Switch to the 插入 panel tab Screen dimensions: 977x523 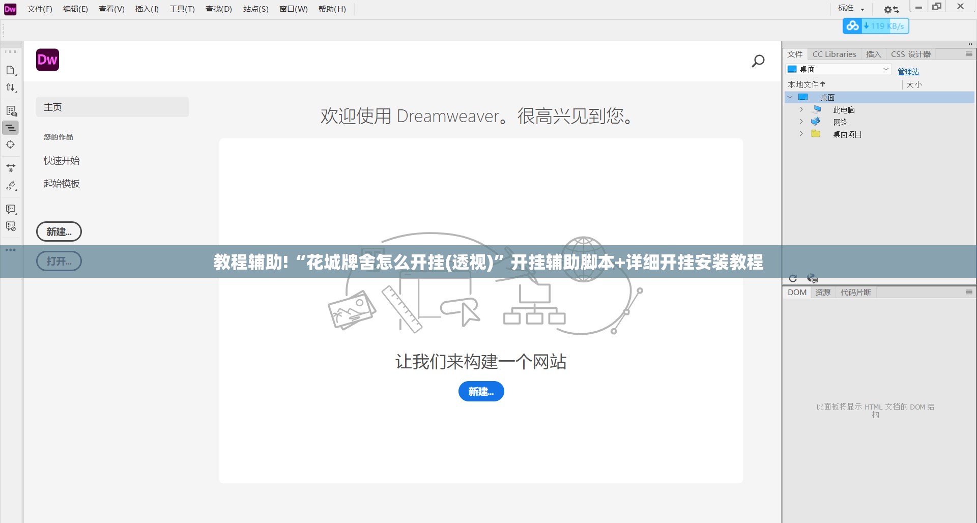tap(873, 54)
